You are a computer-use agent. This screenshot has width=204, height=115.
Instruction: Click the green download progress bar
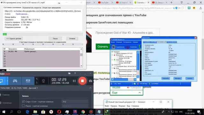[x=43, y=34]
